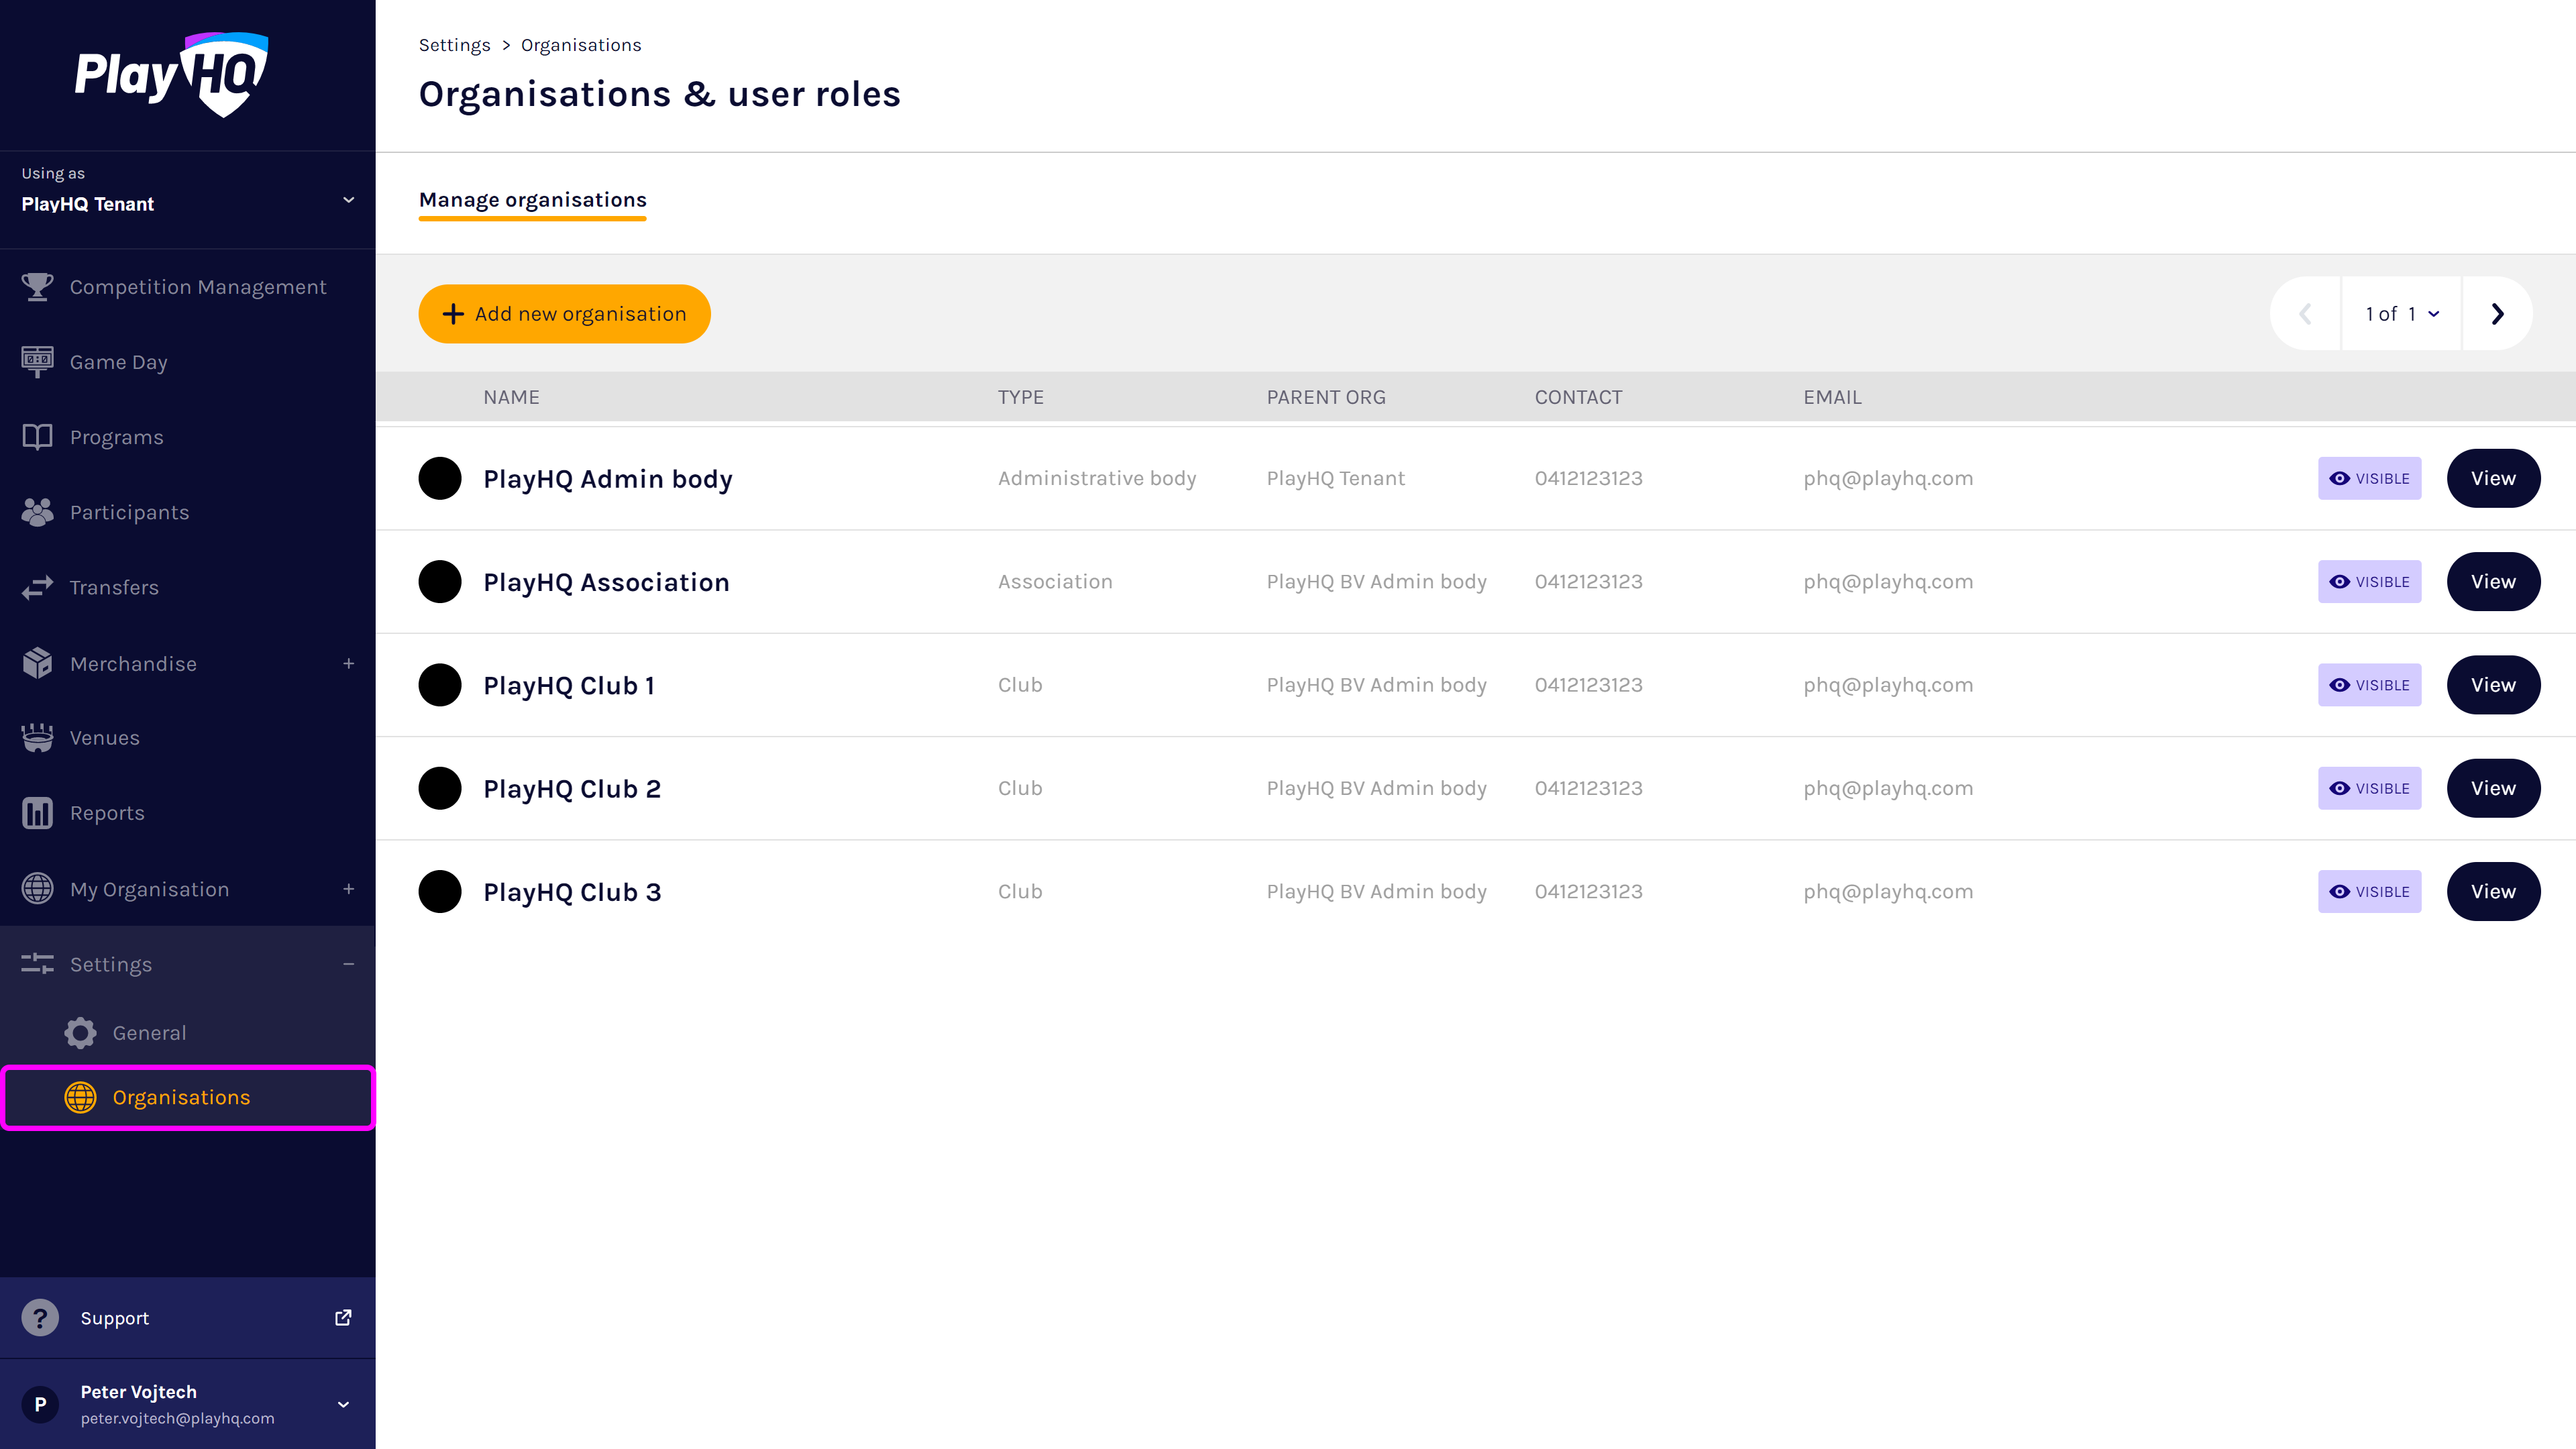This screenshot has height=1449, width=2576.
Task: Toggle visibility of PlayHQ Club 2
Action: [x=2369, y=788]
